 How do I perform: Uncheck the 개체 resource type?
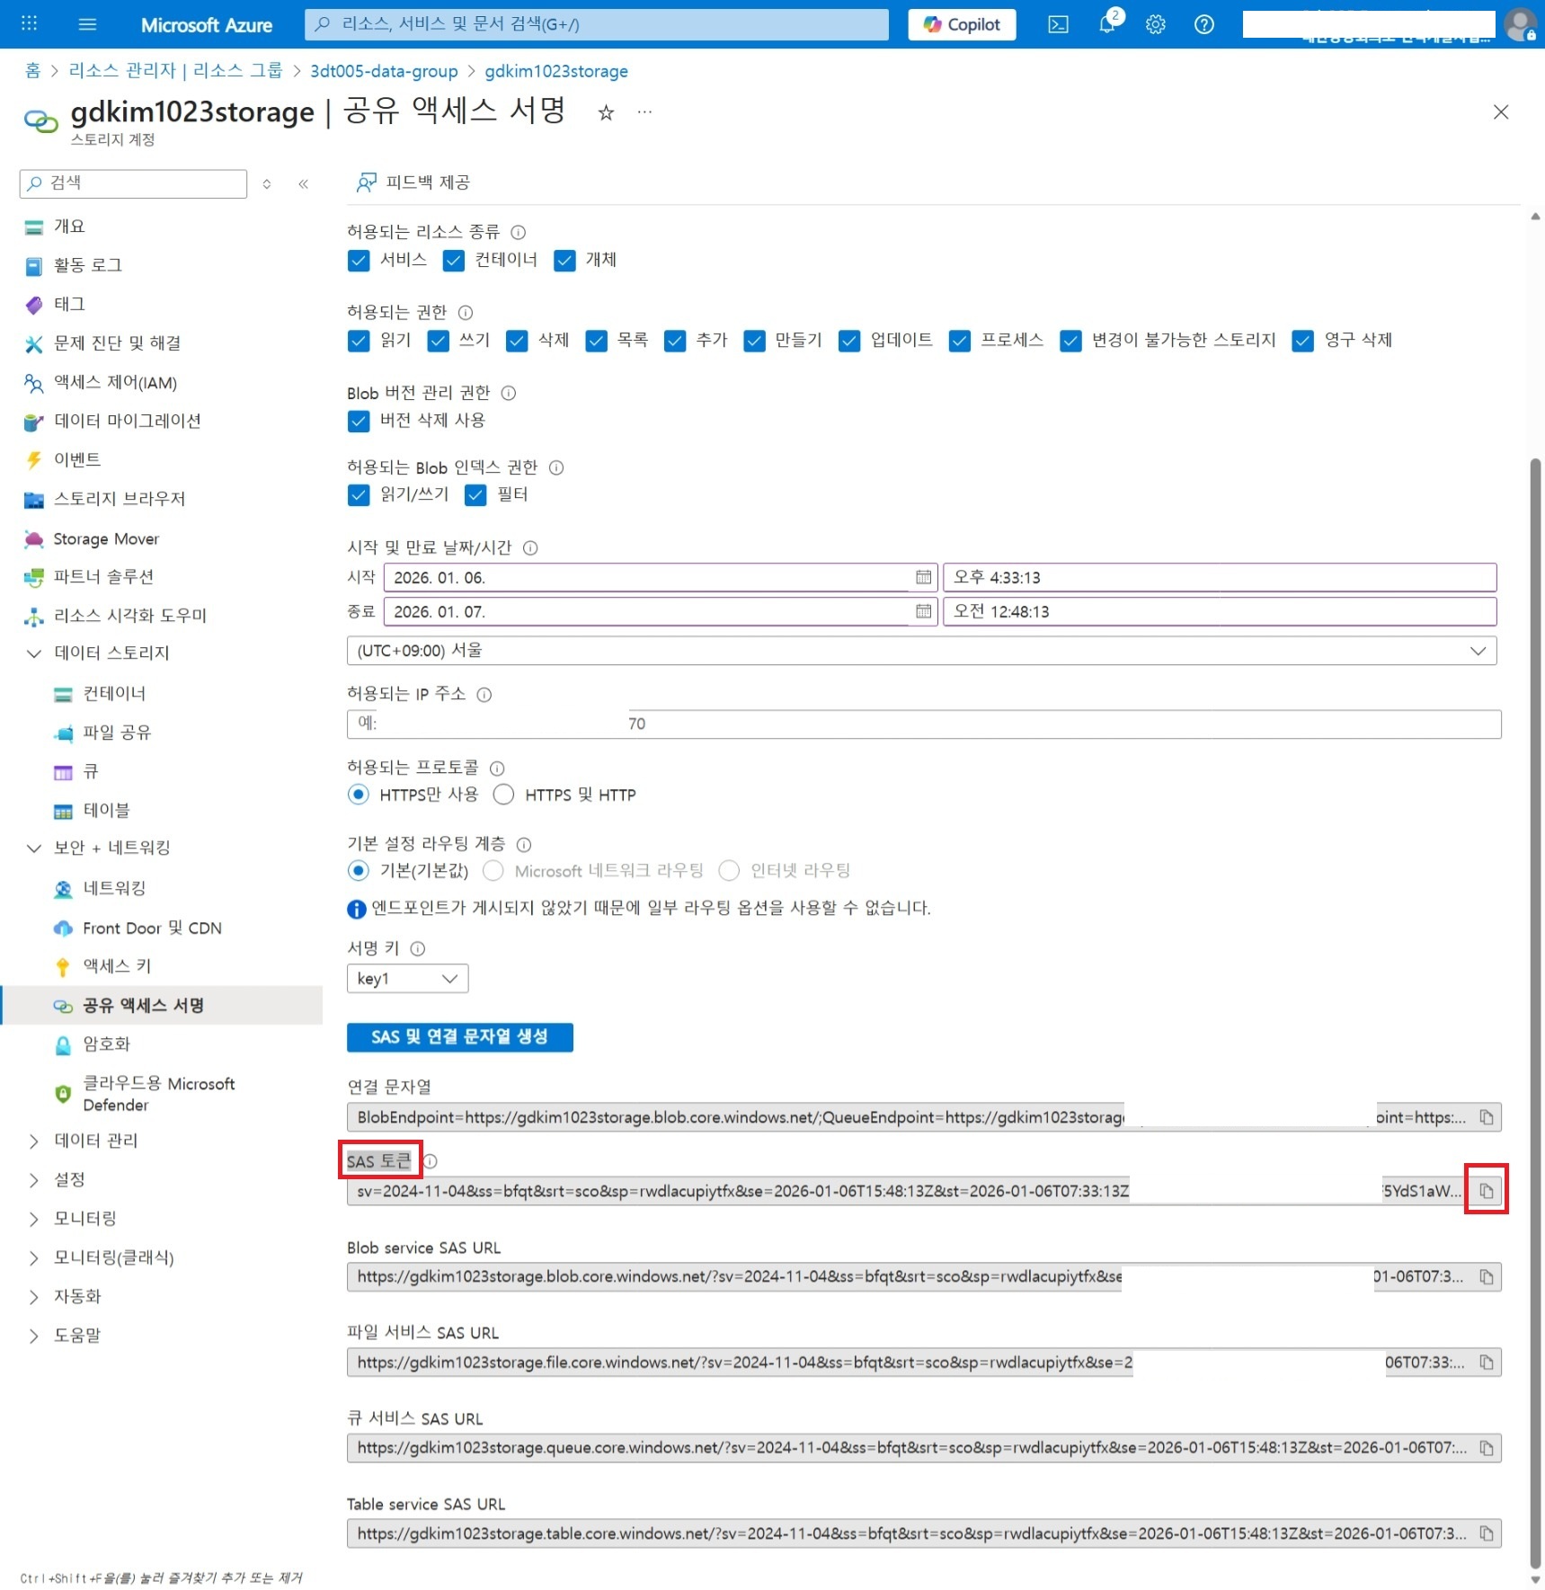tap(564, 261)
